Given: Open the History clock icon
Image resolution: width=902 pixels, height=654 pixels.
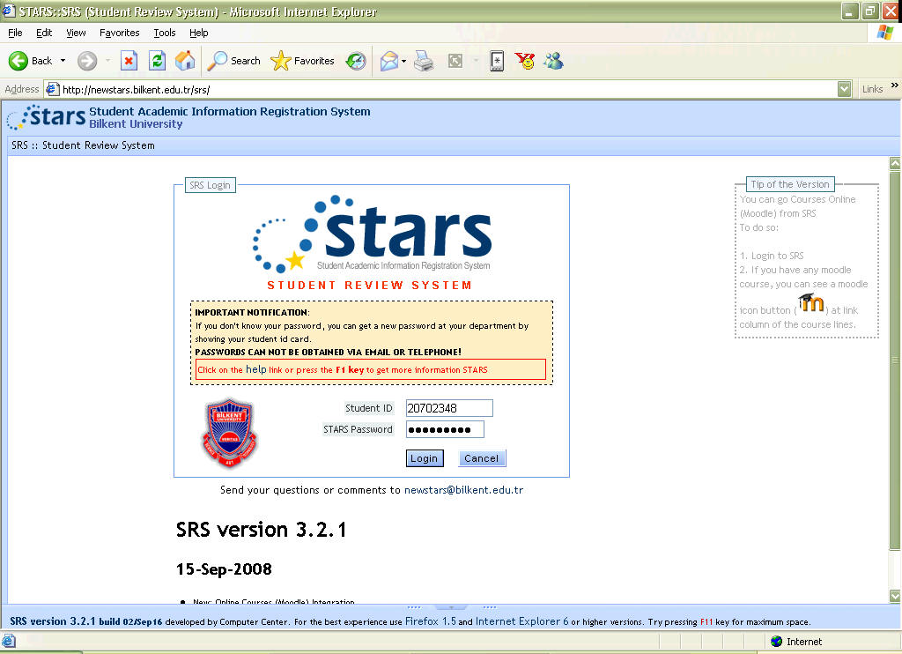Looking at the screenshot, I should [356, 61].
